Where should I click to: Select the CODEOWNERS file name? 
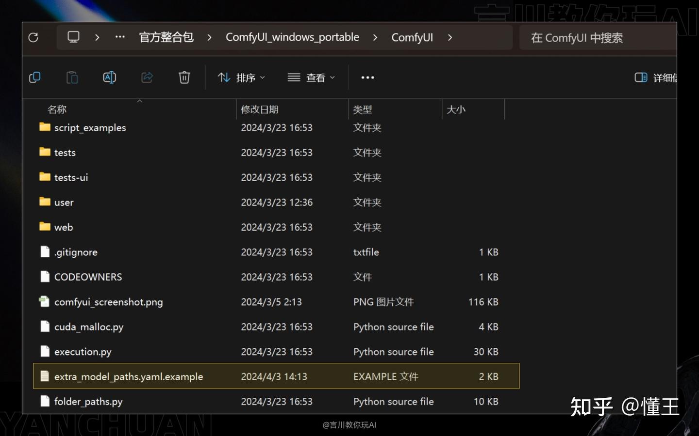[88, 277]
